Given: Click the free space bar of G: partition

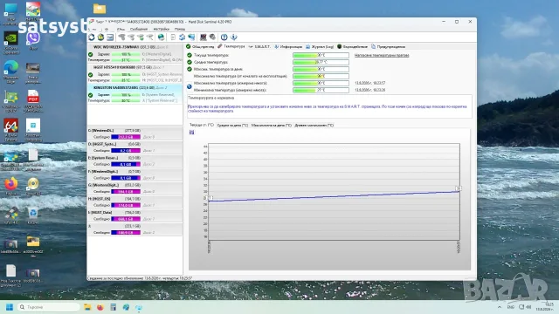Looking at the screenshot, I should point(126,192).
